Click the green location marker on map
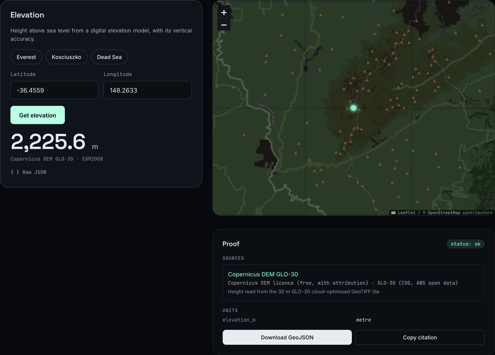The image size is (495, 355). (353, 108)
